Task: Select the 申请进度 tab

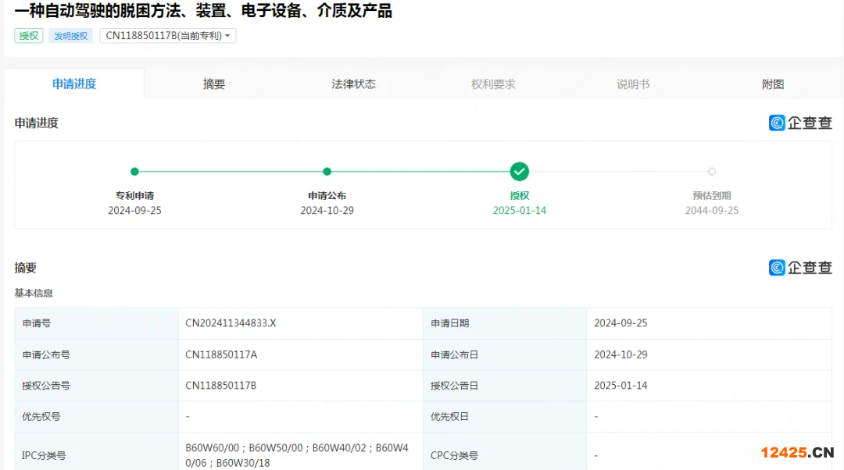Action: point(74,84)
